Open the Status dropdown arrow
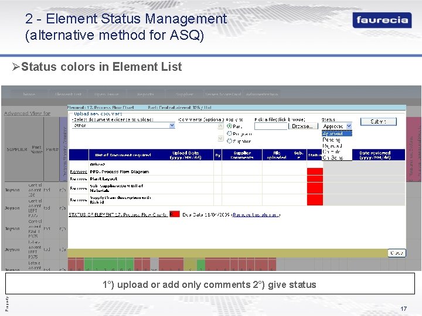 click(349, 126)
